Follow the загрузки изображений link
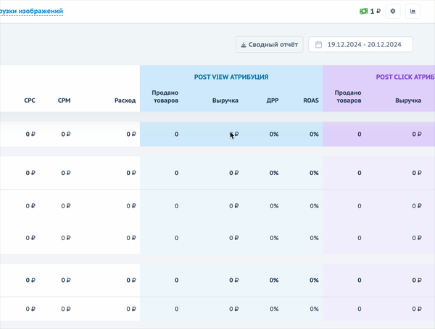The height and width of the screenshot is (329, 435). (x=31, y=11)
